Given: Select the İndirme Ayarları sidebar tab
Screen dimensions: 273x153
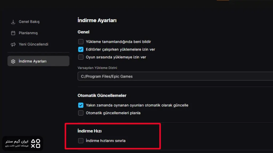Looking at the screenshot, I should point(33,61).
